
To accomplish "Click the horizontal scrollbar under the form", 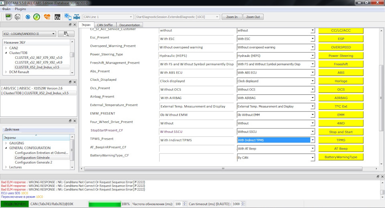I will tap(223, 168).
